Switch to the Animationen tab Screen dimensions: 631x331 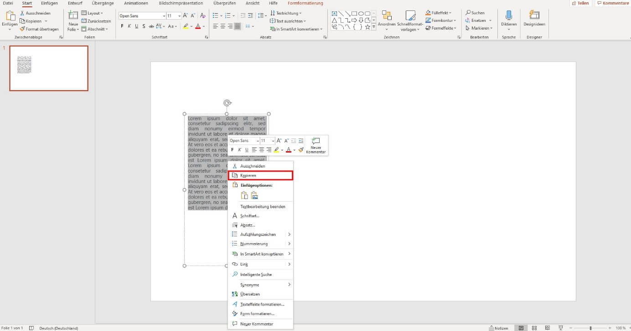tap(136, 3)
